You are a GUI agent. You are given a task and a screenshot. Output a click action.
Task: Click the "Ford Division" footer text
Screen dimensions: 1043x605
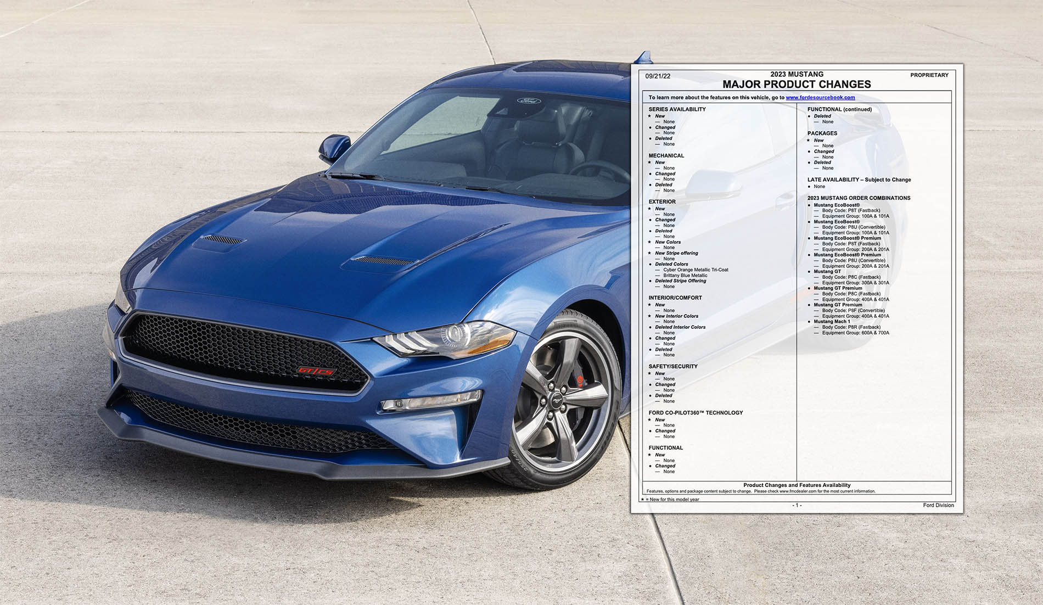(938, 505)
